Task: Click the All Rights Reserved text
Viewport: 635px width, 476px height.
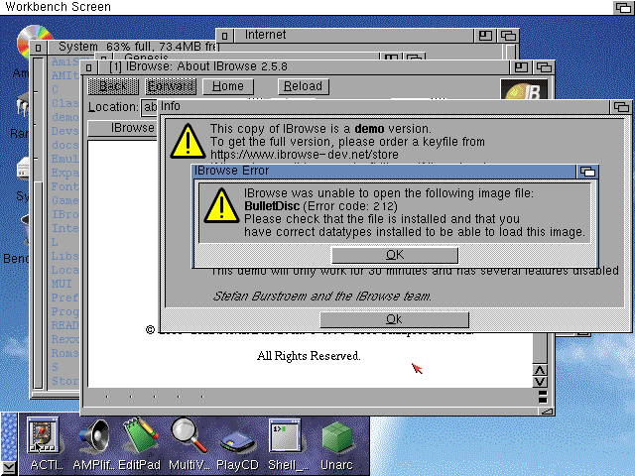Action: pyautogui.click(x=309, y=356)
